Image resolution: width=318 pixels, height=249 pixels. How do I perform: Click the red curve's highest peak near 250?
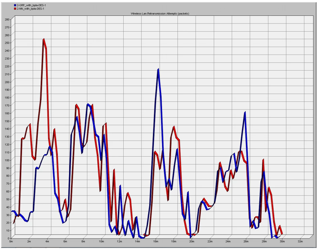tap(44, 40)
